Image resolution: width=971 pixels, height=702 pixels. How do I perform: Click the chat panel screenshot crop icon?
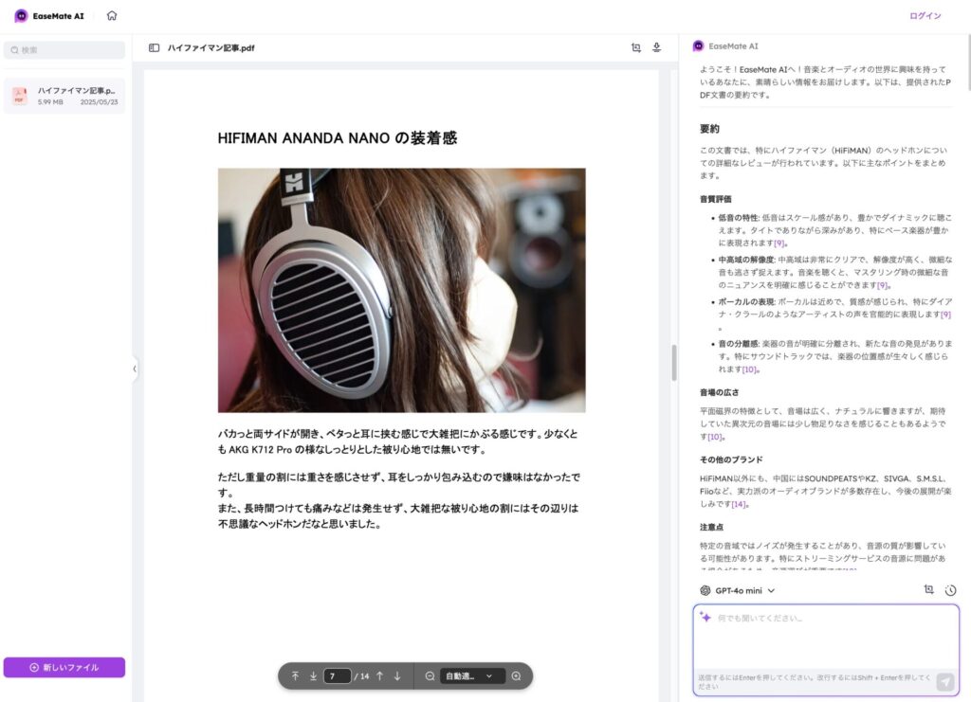pyautogui.click(x=929, y=590)
